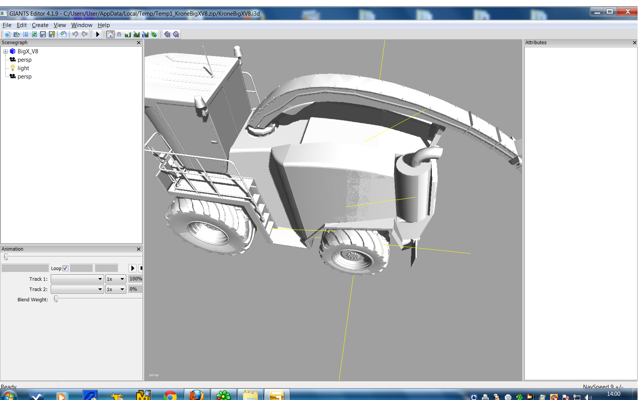The width and height of the screenshot is (641, 400).
Task: Click the Undo arrow icon
Action: tap(75, 34)
